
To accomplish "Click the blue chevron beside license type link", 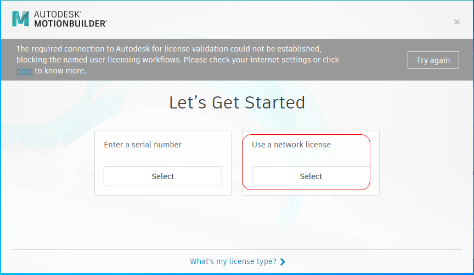I will (x=283, y=262).
